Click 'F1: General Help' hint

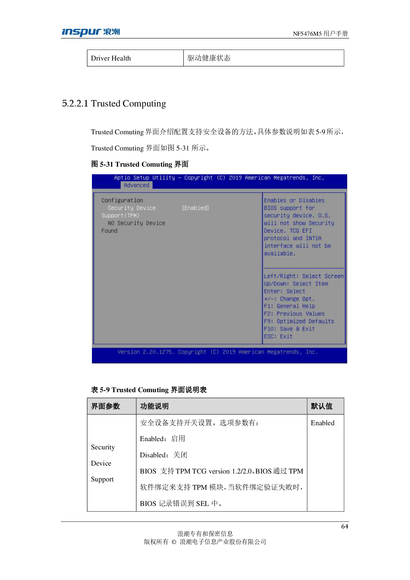[289, 306]
